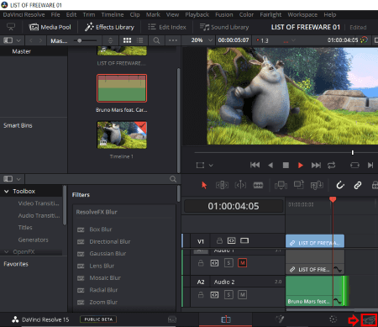Open the Fusion menu
This screenshot has height=327, width=378.
coord(224,14)
